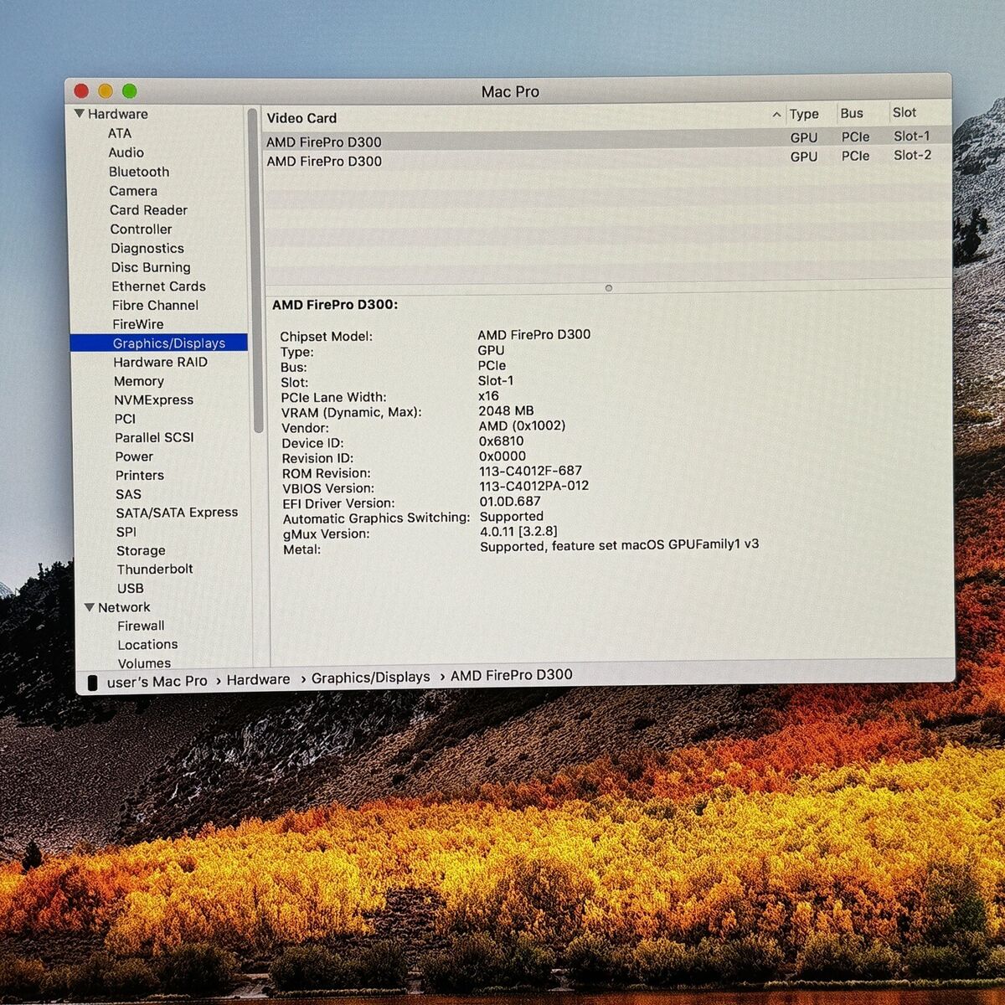Select Controller in the sidebar
1005x1005 pixels.
point(141,229)
